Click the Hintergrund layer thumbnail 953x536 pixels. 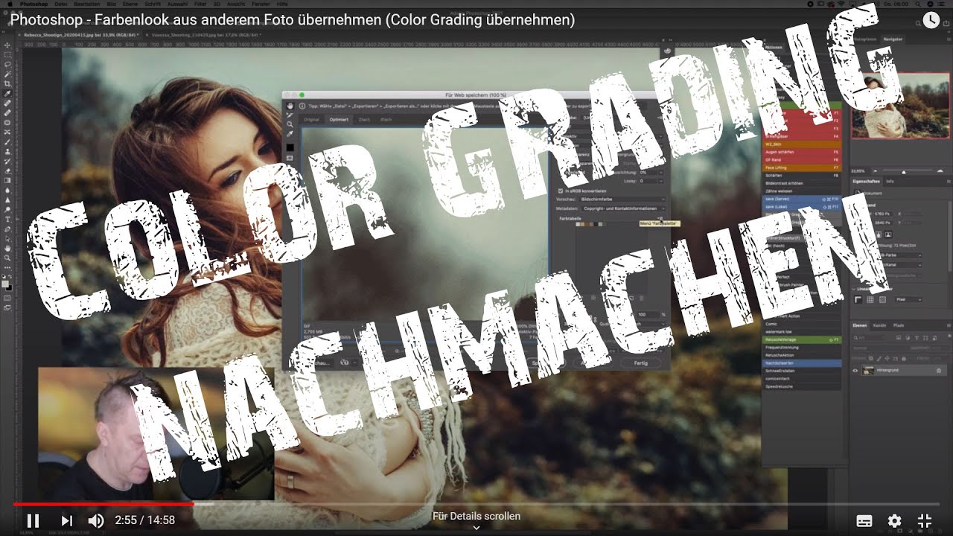click(869, 370)
